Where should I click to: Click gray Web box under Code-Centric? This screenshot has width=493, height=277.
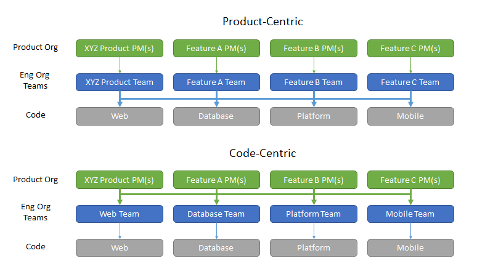point(120,248)
